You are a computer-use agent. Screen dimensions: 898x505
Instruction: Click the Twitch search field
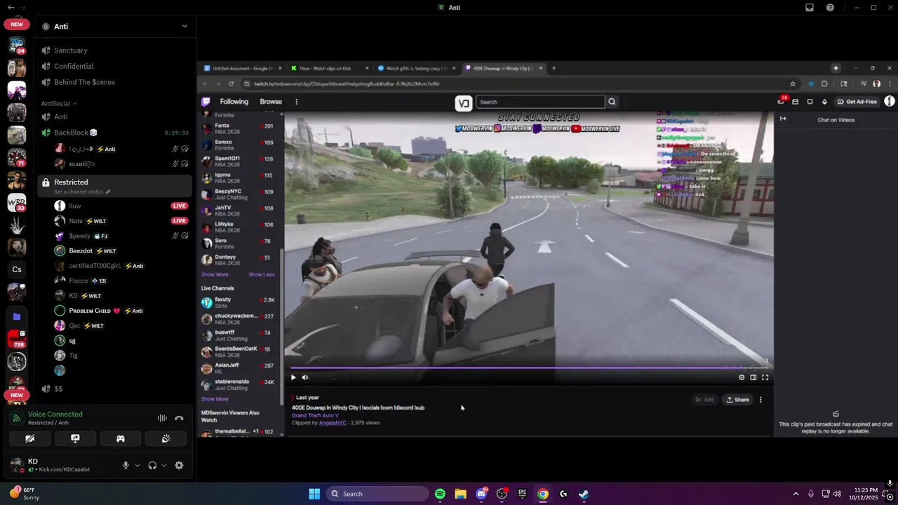(540, 102)
